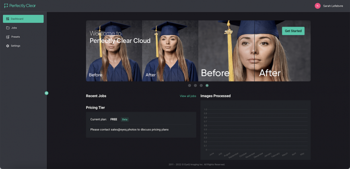Click the June label on chart axis
The width and height of the screenshot is (350, 169).
click(212, 154)
